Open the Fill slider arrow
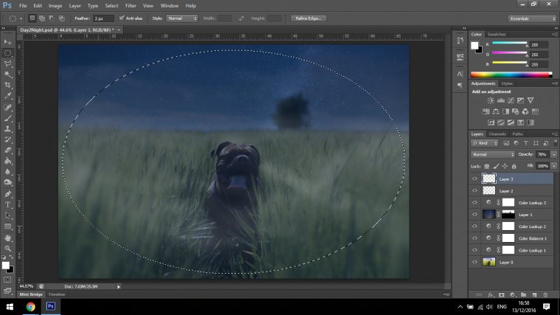Screen dimensions: 560x315 pyautogui.click(x=553, y=166)
